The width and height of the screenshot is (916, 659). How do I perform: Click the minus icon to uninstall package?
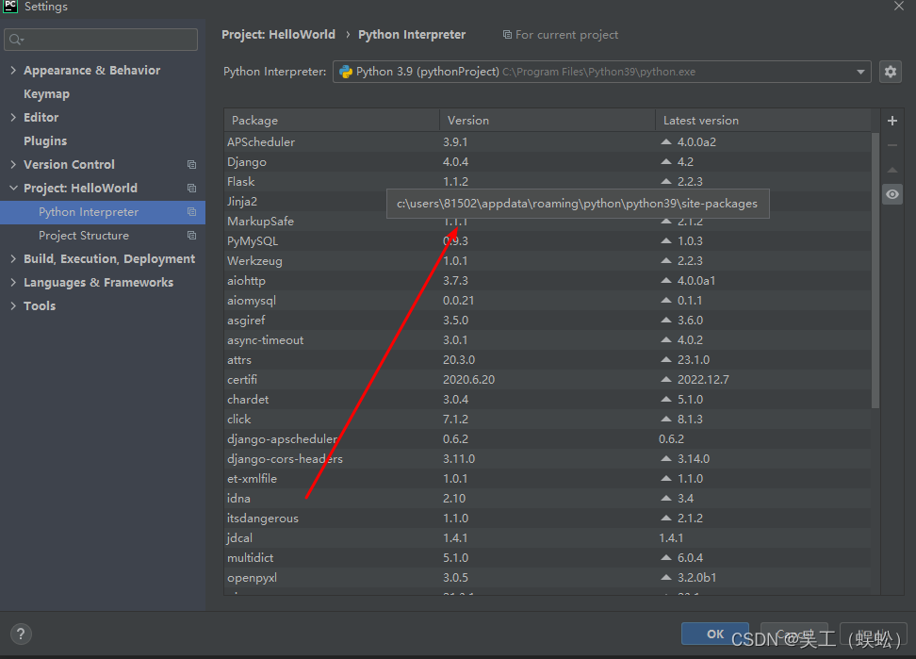[892, 145]
